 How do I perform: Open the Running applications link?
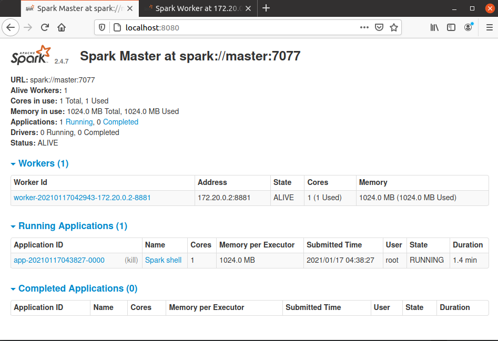[x=79, y=122]
